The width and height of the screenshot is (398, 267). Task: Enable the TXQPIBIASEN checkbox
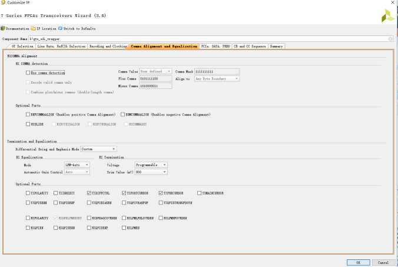click(89, 203)
